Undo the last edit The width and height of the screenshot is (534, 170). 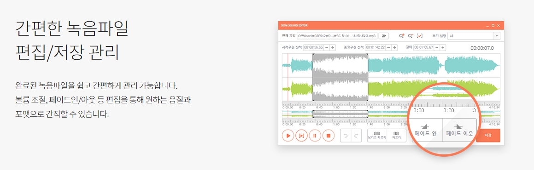(x=346, y=136)
